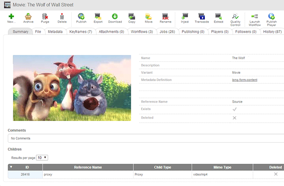This screenshot has width=284, height=186.
Task: Open the Keyframes (7) tab
Action: click(x=80, y=31)
